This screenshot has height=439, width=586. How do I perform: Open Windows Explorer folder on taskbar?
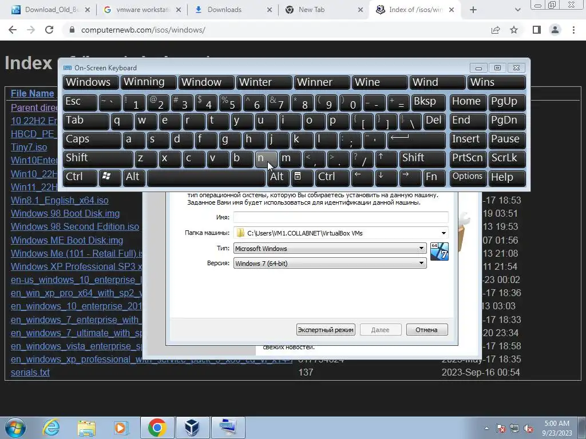coord(86,428)
